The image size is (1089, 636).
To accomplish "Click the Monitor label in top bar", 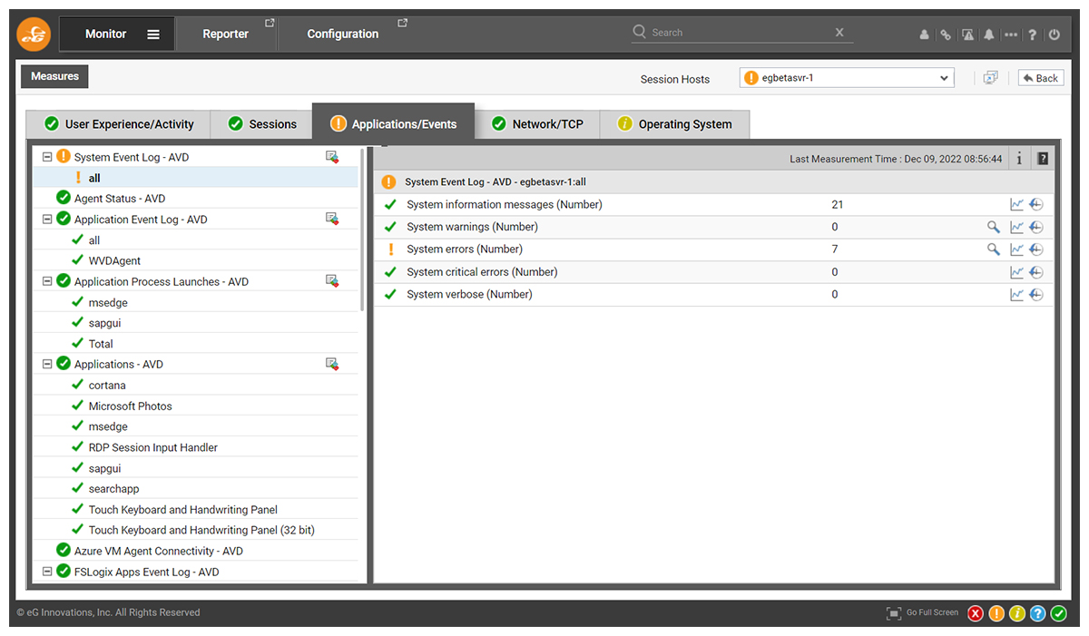I will [106, 34].
